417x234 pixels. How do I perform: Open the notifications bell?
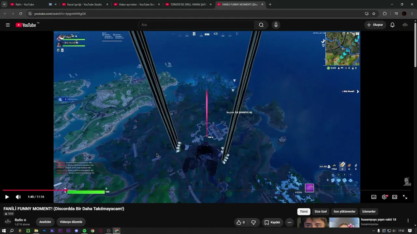pos(393,25)
